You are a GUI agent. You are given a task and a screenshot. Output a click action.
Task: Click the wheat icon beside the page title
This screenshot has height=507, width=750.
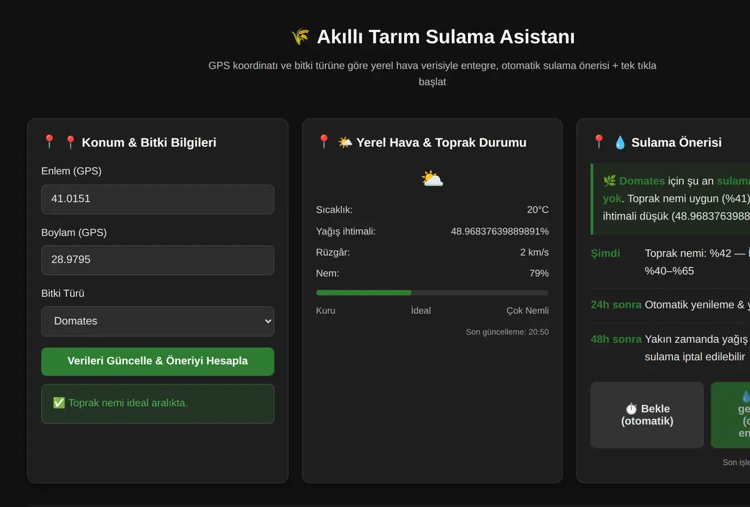300,37
